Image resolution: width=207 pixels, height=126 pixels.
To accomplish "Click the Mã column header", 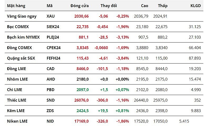I will (x=49, y=6).
